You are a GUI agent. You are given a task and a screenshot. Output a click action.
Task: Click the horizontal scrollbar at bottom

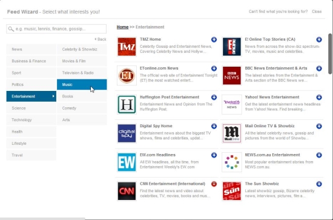click(42, 219)
